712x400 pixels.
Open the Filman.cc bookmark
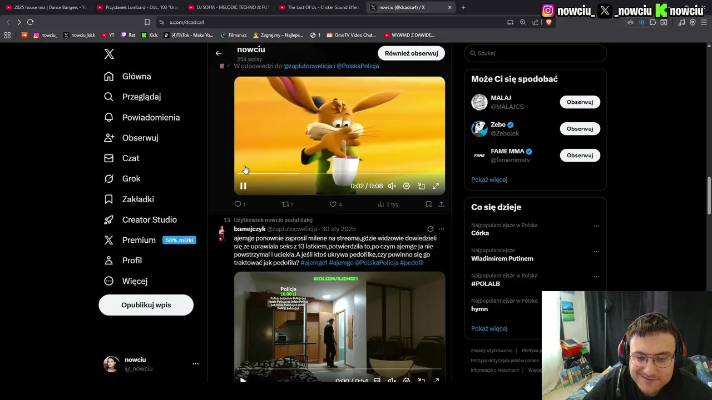pyautogui.click(x=234, y=35)
